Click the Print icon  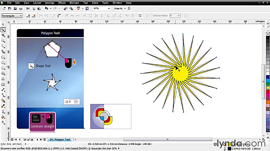pyautogui.click(x=21, y=8)
